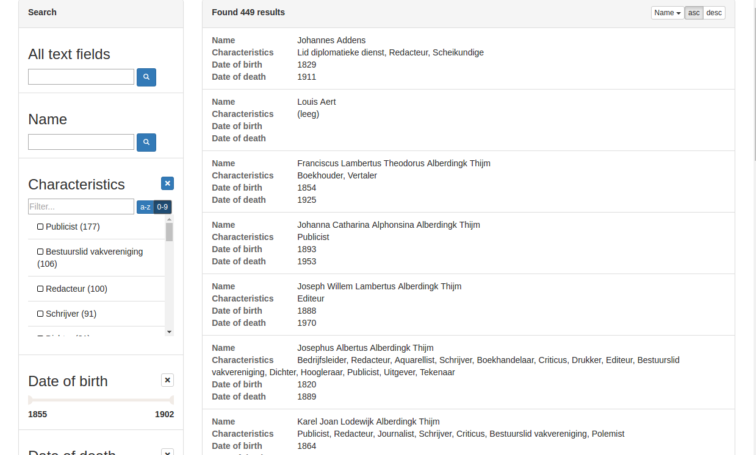Click the search icon under Name
Screen dimensions: 756x455
[x=146, y=143]
